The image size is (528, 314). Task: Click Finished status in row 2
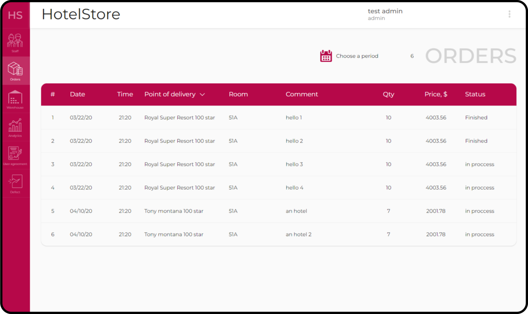point(476,141)
